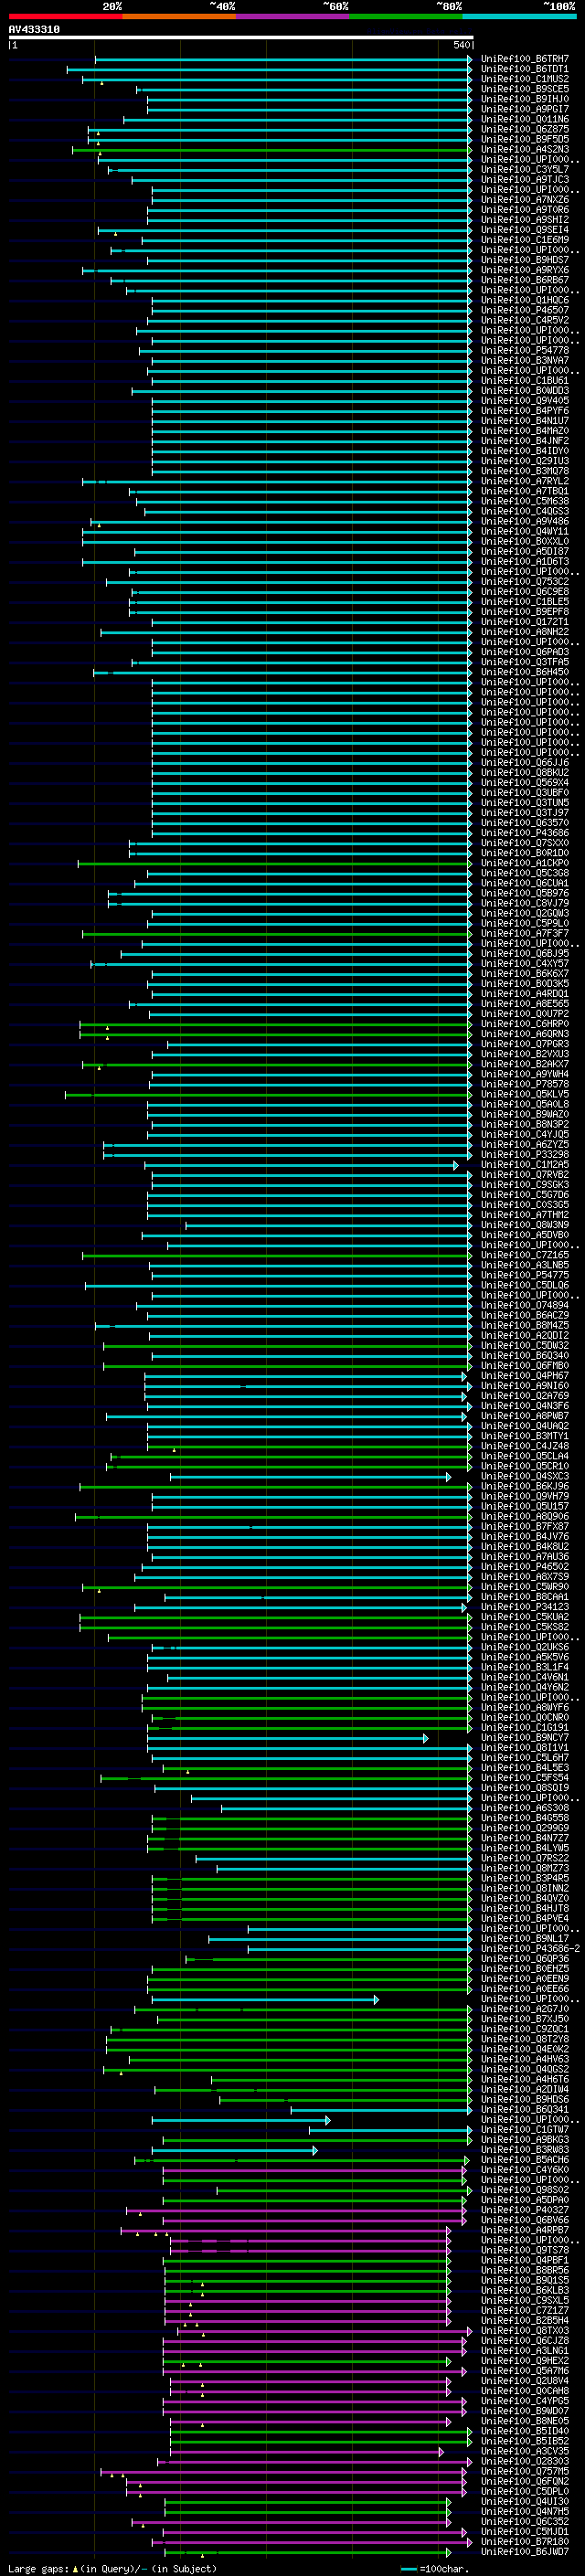
Task: Select hit label UniRef100_A7THM2
Action: coord(525,1215)
